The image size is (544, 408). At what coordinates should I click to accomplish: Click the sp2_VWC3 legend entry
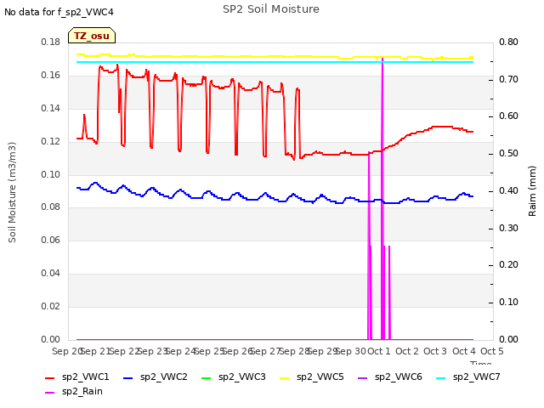234,377
